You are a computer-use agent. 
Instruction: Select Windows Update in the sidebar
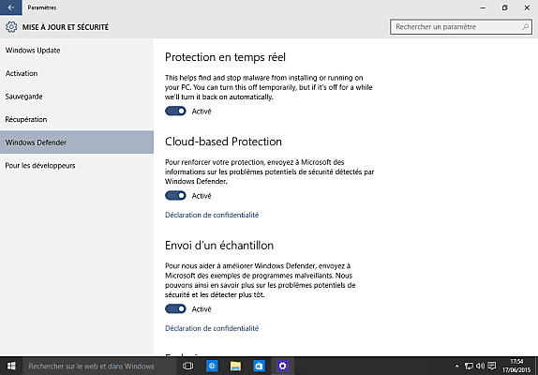coord(77,51)
